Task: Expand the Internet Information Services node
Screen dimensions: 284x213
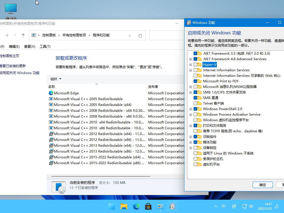Action: click(191, 70)
